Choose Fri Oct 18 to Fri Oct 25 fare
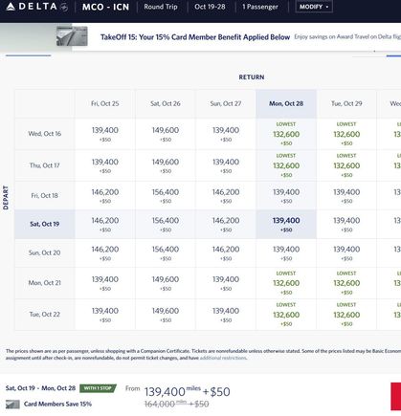The image size is (401, 416). 105,195
